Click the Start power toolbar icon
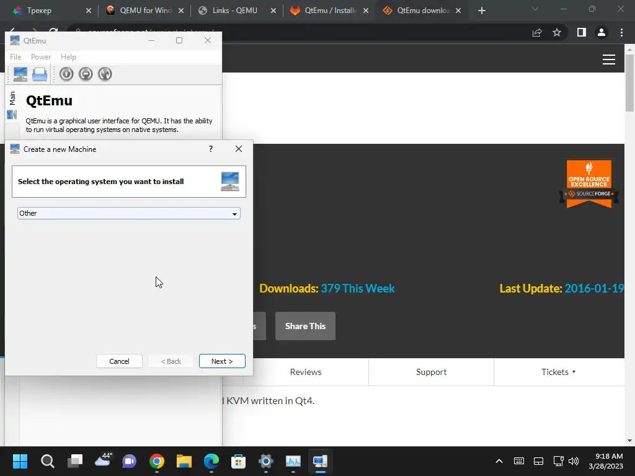Screen dimensions: 635x476 pyautogui.click(x=66, y=74)
